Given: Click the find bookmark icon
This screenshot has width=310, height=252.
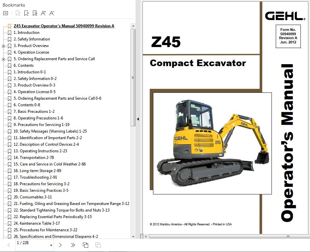Looking at the screenshot, I should pos(35,13).
